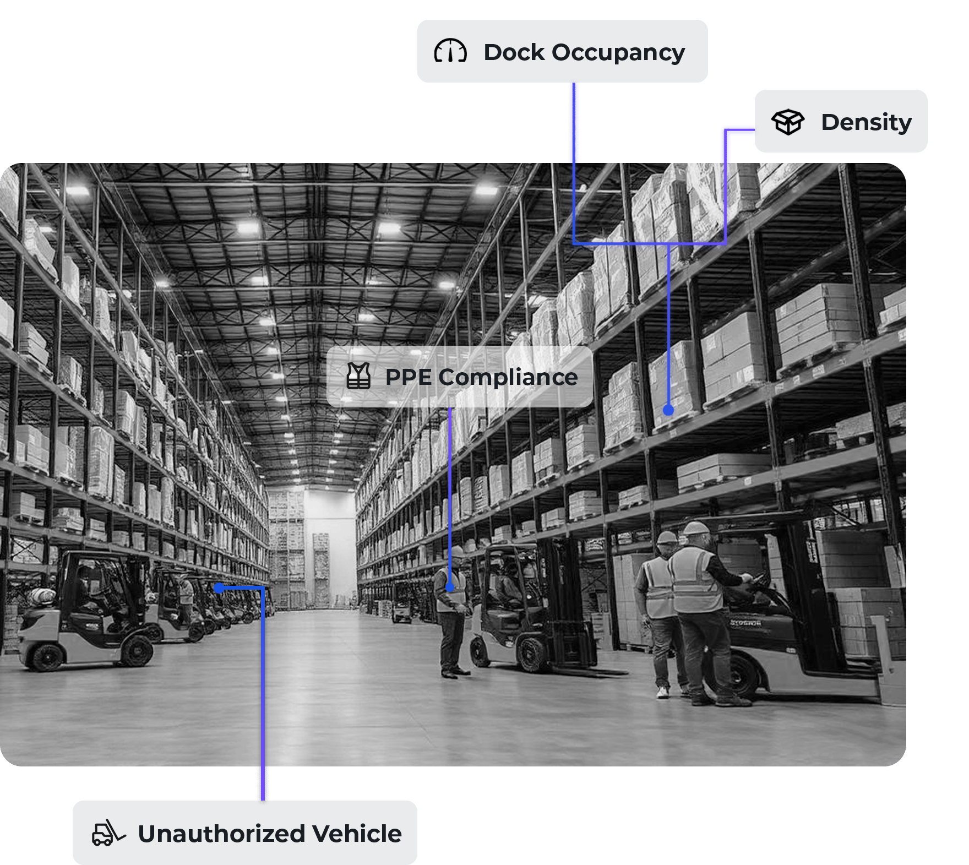Image resolution: width=969 pixels, height=865 pixels.
Task: Click the blue marker dot near the parked forklifts
Action: coord(219,588)
